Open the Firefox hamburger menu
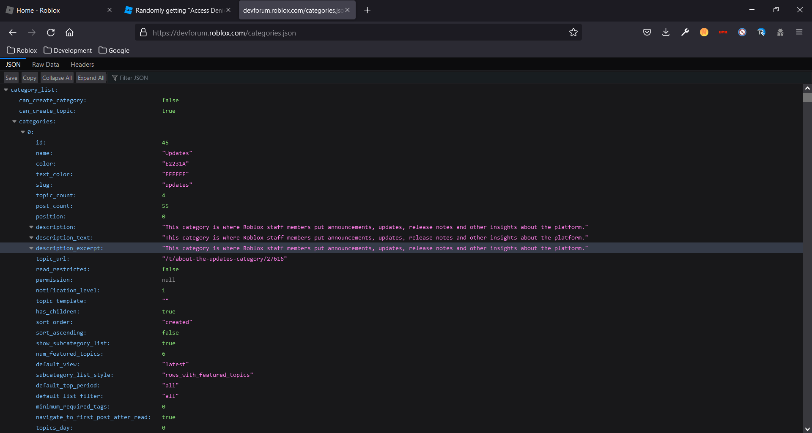Viewport: 812px width, 433px height. tap(799, 33)
